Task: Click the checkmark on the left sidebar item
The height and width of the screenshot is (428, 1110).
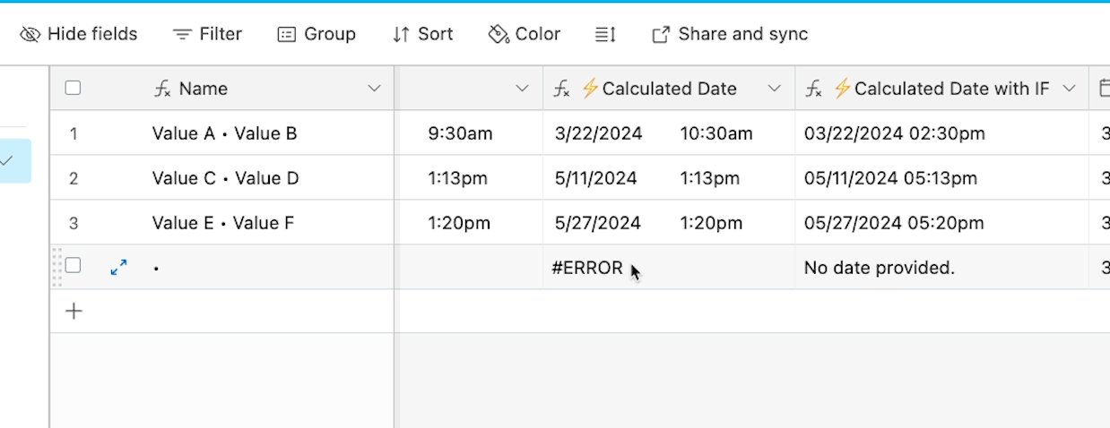Action: tap(6, 161)
